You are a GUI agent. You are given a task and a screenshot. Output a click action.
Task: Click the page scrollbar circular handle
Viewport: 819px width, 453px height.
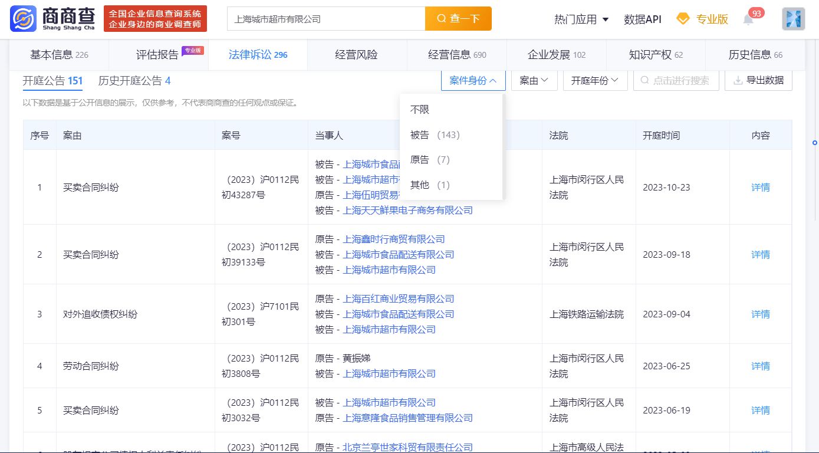(815, 143)
